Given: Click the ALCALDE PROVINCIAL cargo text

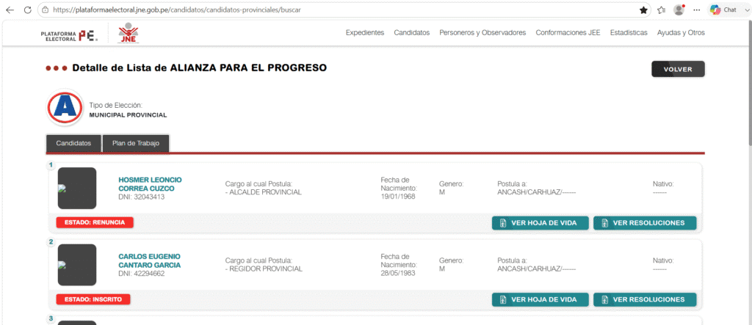Looking at the screenshot, I should click(264, 192).
